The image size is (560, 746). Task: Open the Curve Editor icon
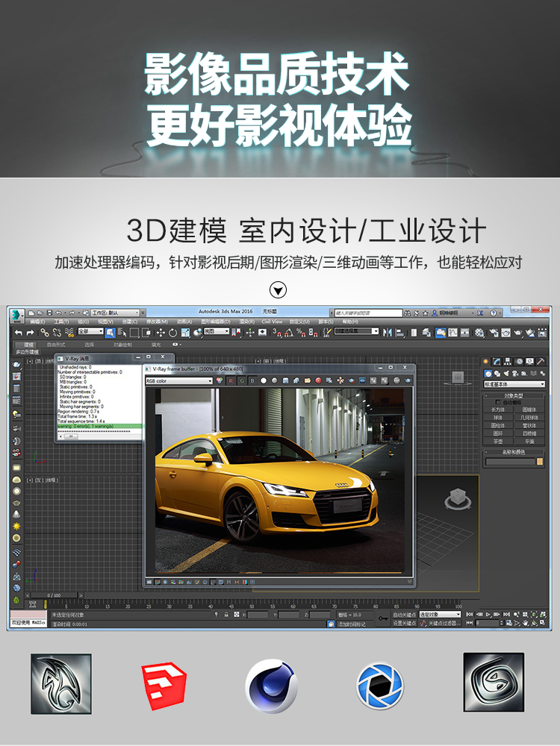[x=453, y=333]
